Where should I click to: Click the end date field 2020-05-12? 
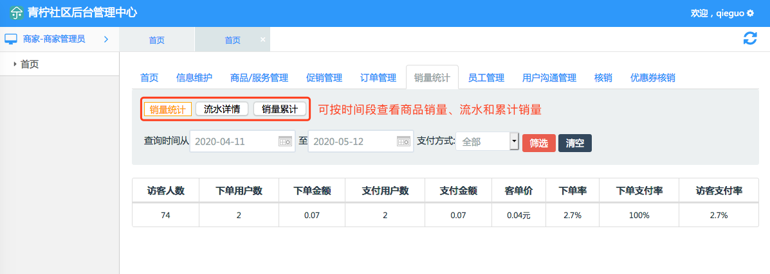click(x=361, y=142)
